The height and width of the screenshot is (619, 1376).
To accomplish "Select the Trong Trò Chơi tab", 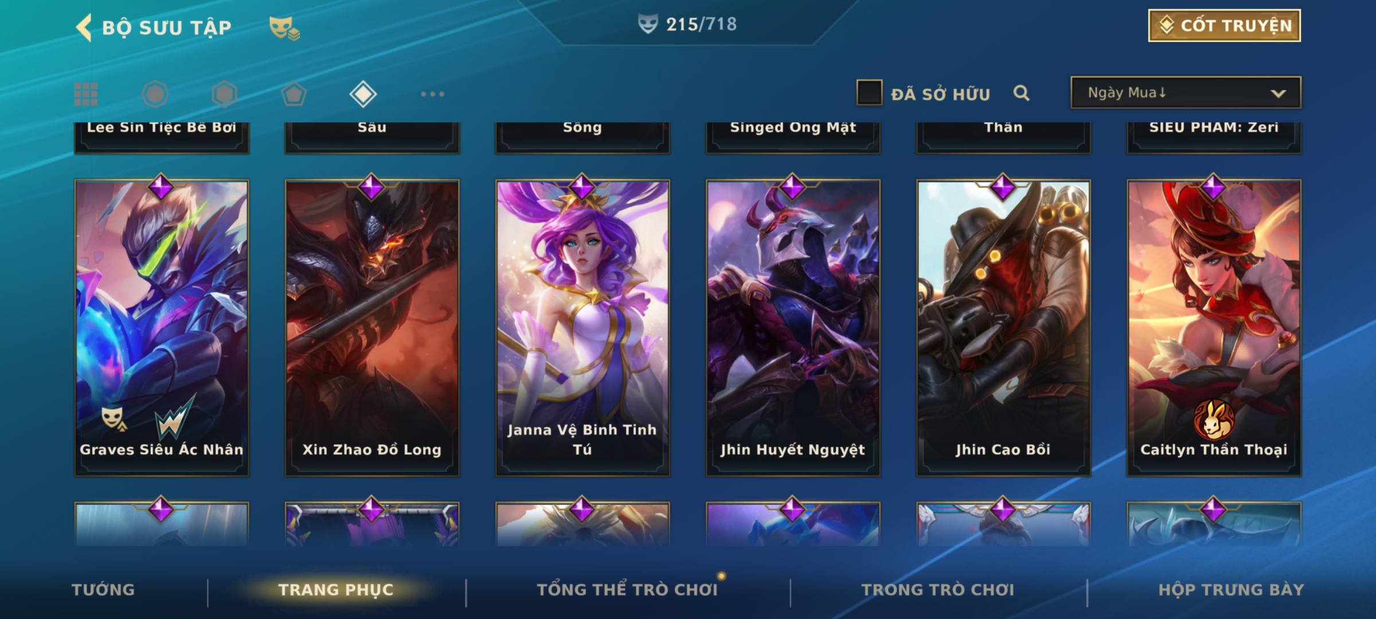I will (x=938, y=590).
